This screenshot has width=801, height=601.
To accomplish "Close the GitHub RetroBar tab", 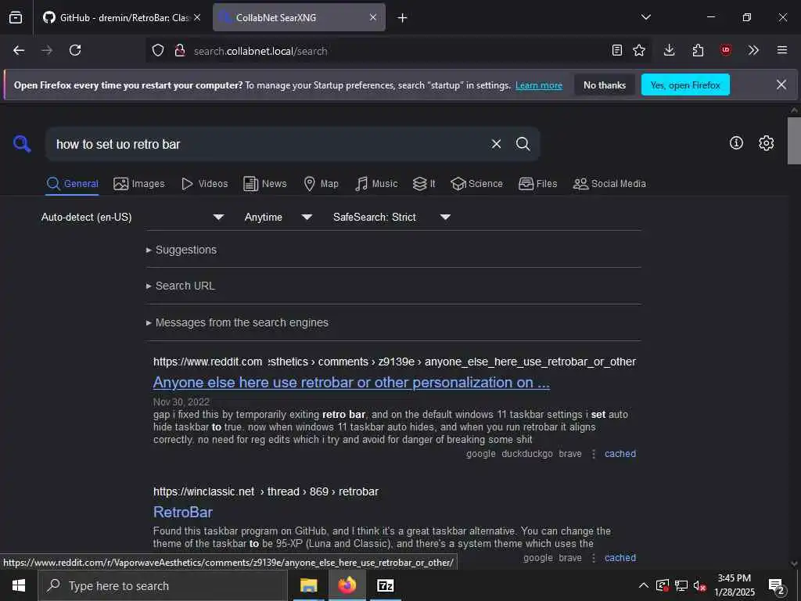I will click(197, 17).
